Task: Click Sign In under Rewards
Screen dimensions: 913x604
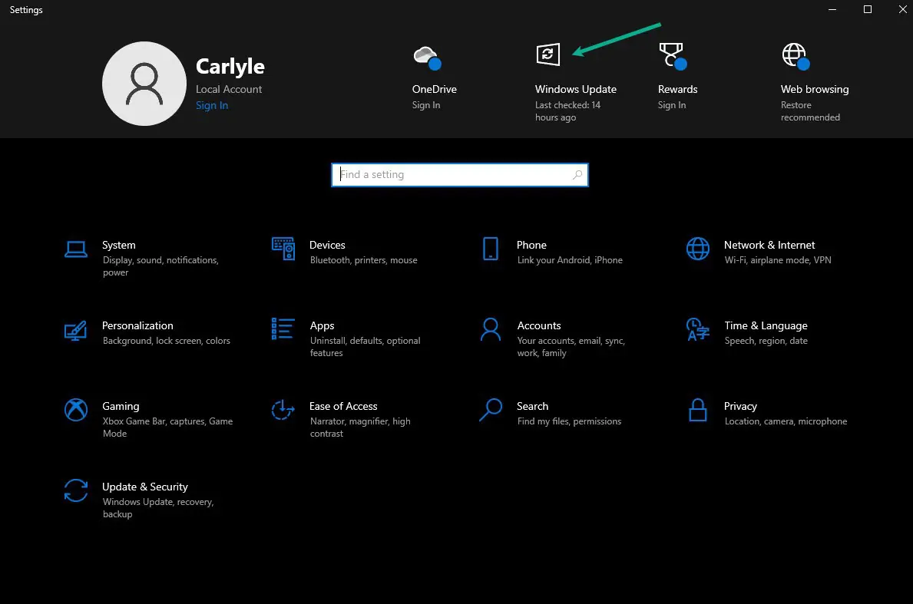Action: [672, 104]
